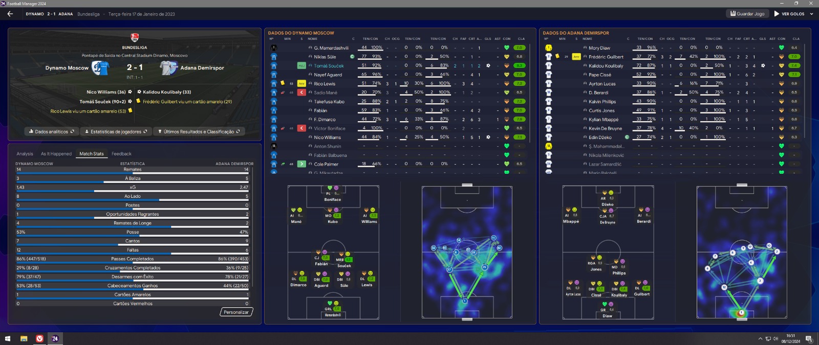Expand the VER GOLOS dropdown chevron
The image size is (819, 345).
pos(811,14)
